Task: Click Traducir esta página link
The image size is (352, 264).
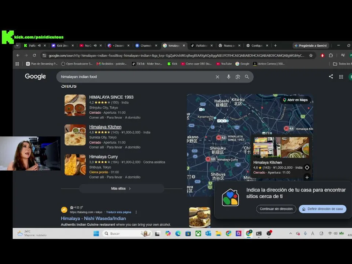Action: tap(118, 212)
